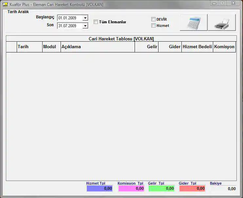Click inside the Başlangıç date field
Image resolution: width=243 pixels, height=198 pixels.
(x=69, y=18)
